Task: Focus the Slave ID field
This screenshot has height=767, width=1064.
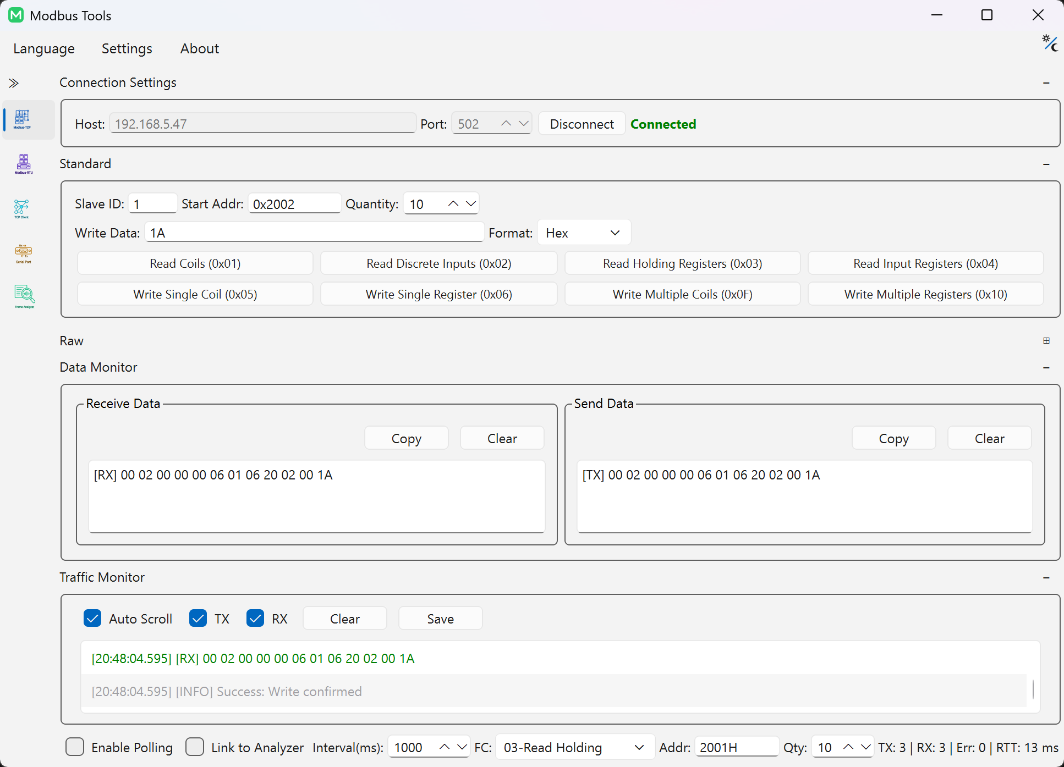Action: (x=153, y=204)
